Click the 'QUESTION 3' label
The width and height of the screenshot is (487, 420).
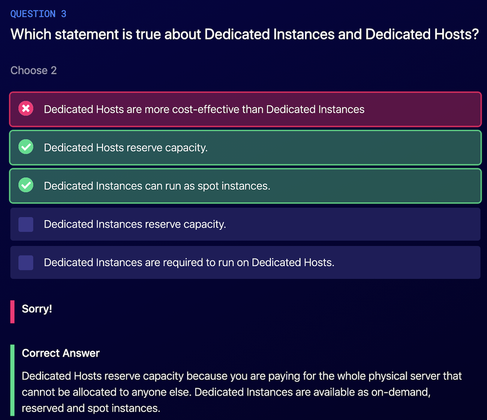[38, 14]
